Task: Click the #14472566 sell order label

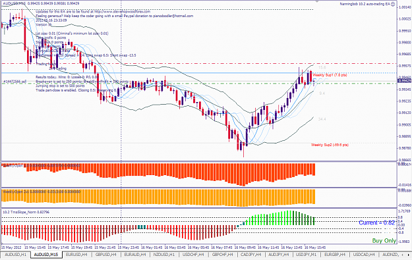Action: pyautogui.click(x=15, y=82)
